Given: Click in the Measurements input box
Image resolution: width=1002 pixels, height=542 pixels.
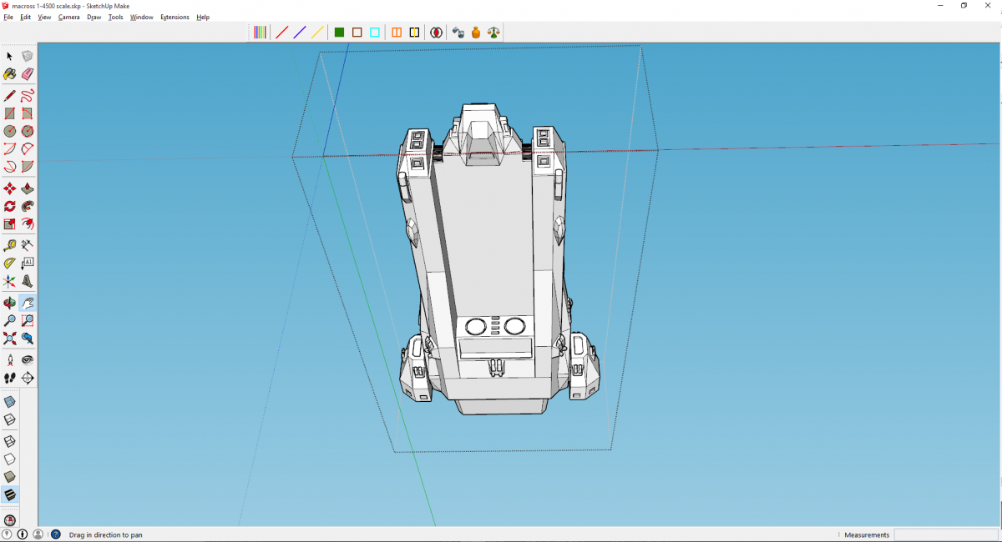Looking at the screenshot, I should click(x=946, y=534).
